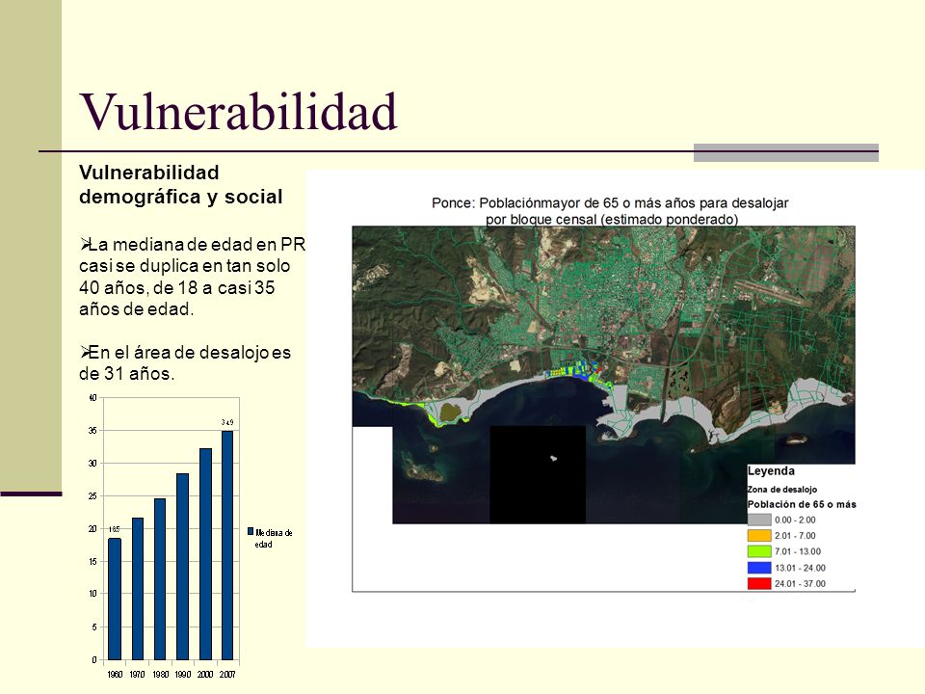Click the red legend swatch for 24.01 - 37.00
Screen dimensions: 925x694
[759, 584]
